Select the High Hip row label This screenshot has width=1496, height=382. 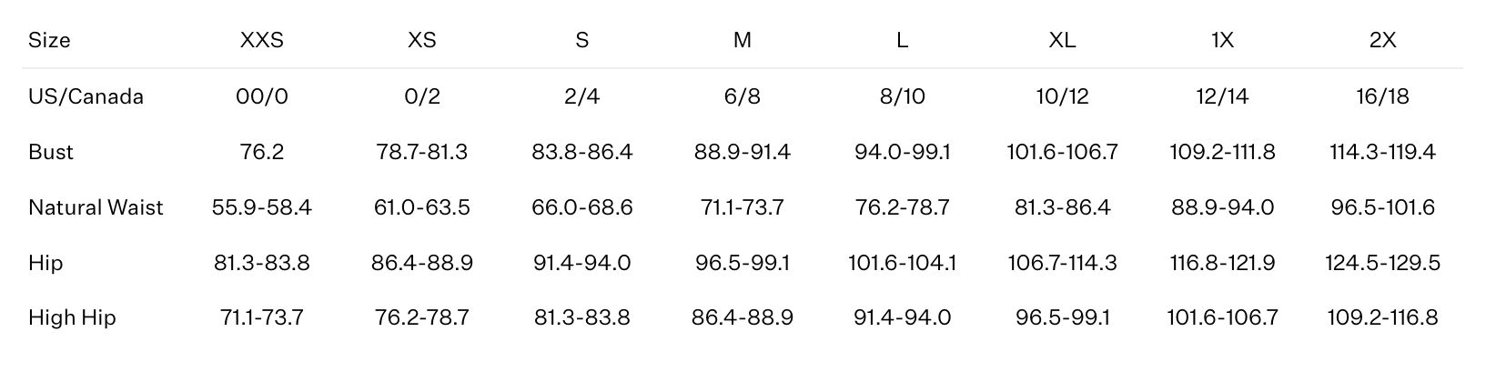(72, 317)
